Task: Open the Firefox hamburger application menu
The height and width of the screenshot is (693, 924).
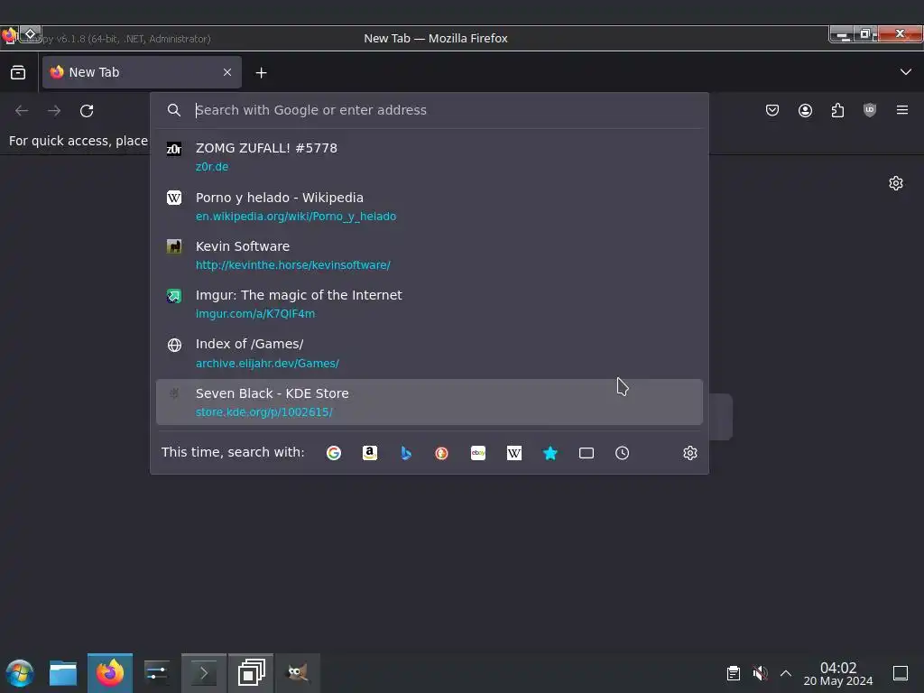Action: click(x=902, y=110)
